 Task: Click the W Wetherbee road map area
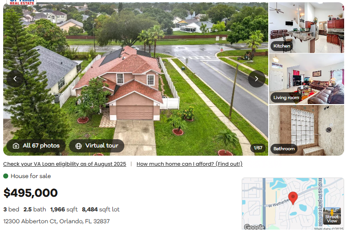278,203
